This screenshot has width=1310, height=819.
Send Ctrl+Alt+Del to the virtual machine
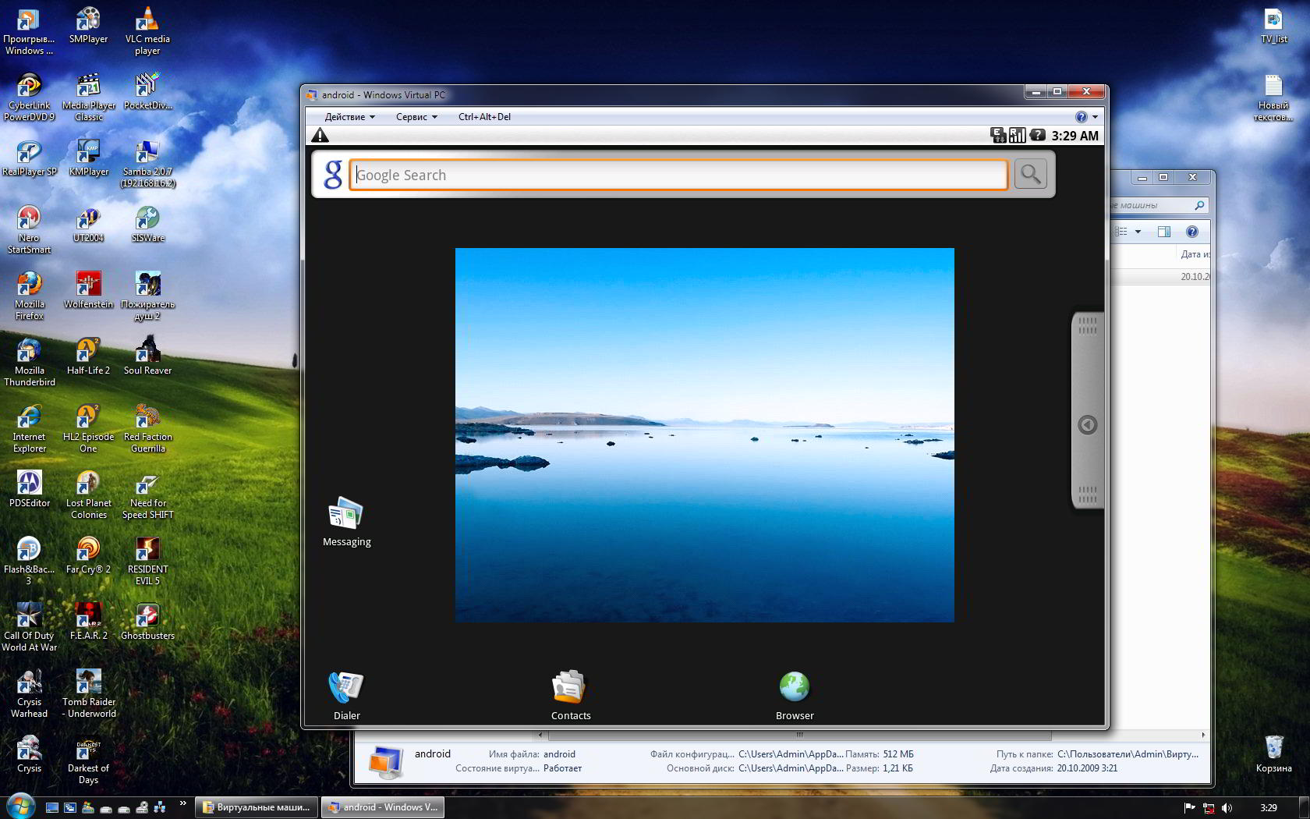[x=484, y=117]
